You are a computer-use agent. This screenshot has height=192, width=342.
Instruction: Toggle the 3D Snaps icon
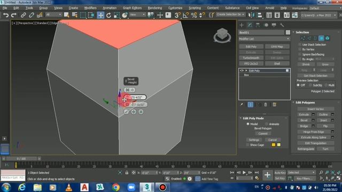point(177,15)
